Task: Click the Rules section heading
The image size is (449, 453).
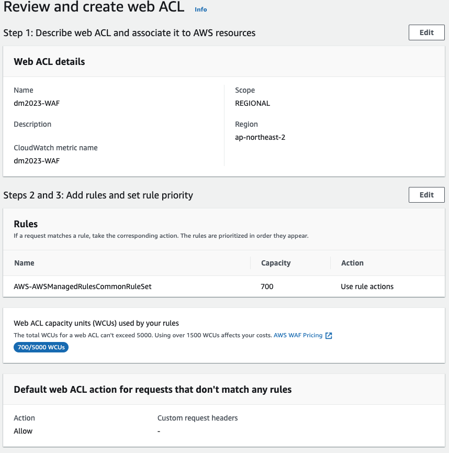Action: 26,224
